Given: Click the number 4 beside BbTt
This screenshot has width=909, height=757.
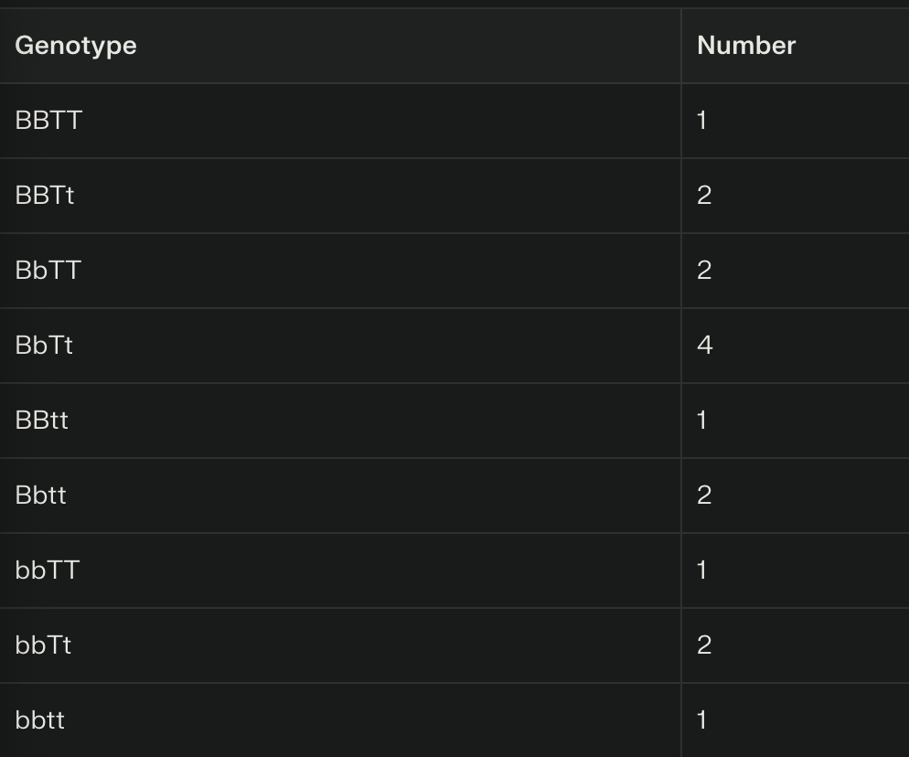Looking at the screenshot, I should (x=704, y=346).
